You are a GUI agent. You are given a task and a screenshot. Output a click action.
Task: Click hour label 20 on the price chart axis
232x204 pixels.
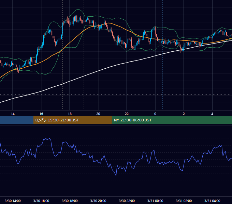click(98, 114)
